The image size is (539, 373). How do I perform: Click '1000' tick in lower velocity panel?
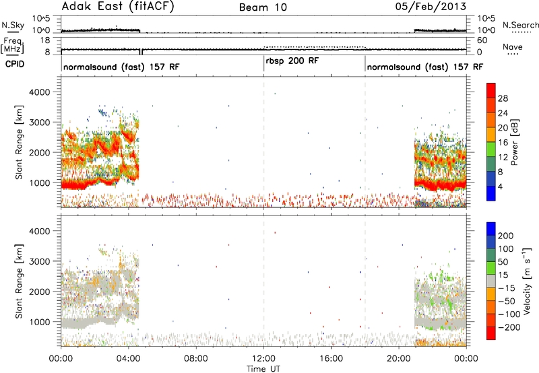click(39, 322)
